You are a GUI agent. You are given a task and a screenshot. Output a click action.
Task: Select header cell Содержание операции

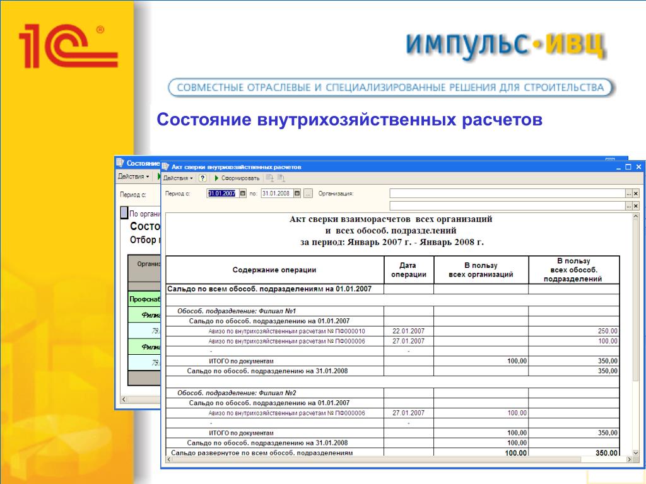(274, 270)
